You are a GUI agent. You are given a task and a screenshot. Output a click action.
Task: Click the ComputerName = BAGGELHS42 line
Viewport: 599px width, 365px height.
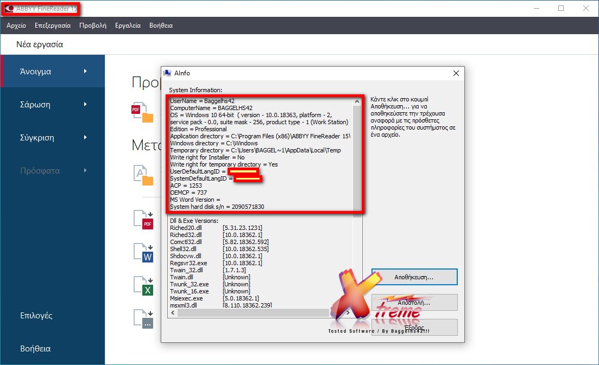pyautogui.click(x=211, y=108)
